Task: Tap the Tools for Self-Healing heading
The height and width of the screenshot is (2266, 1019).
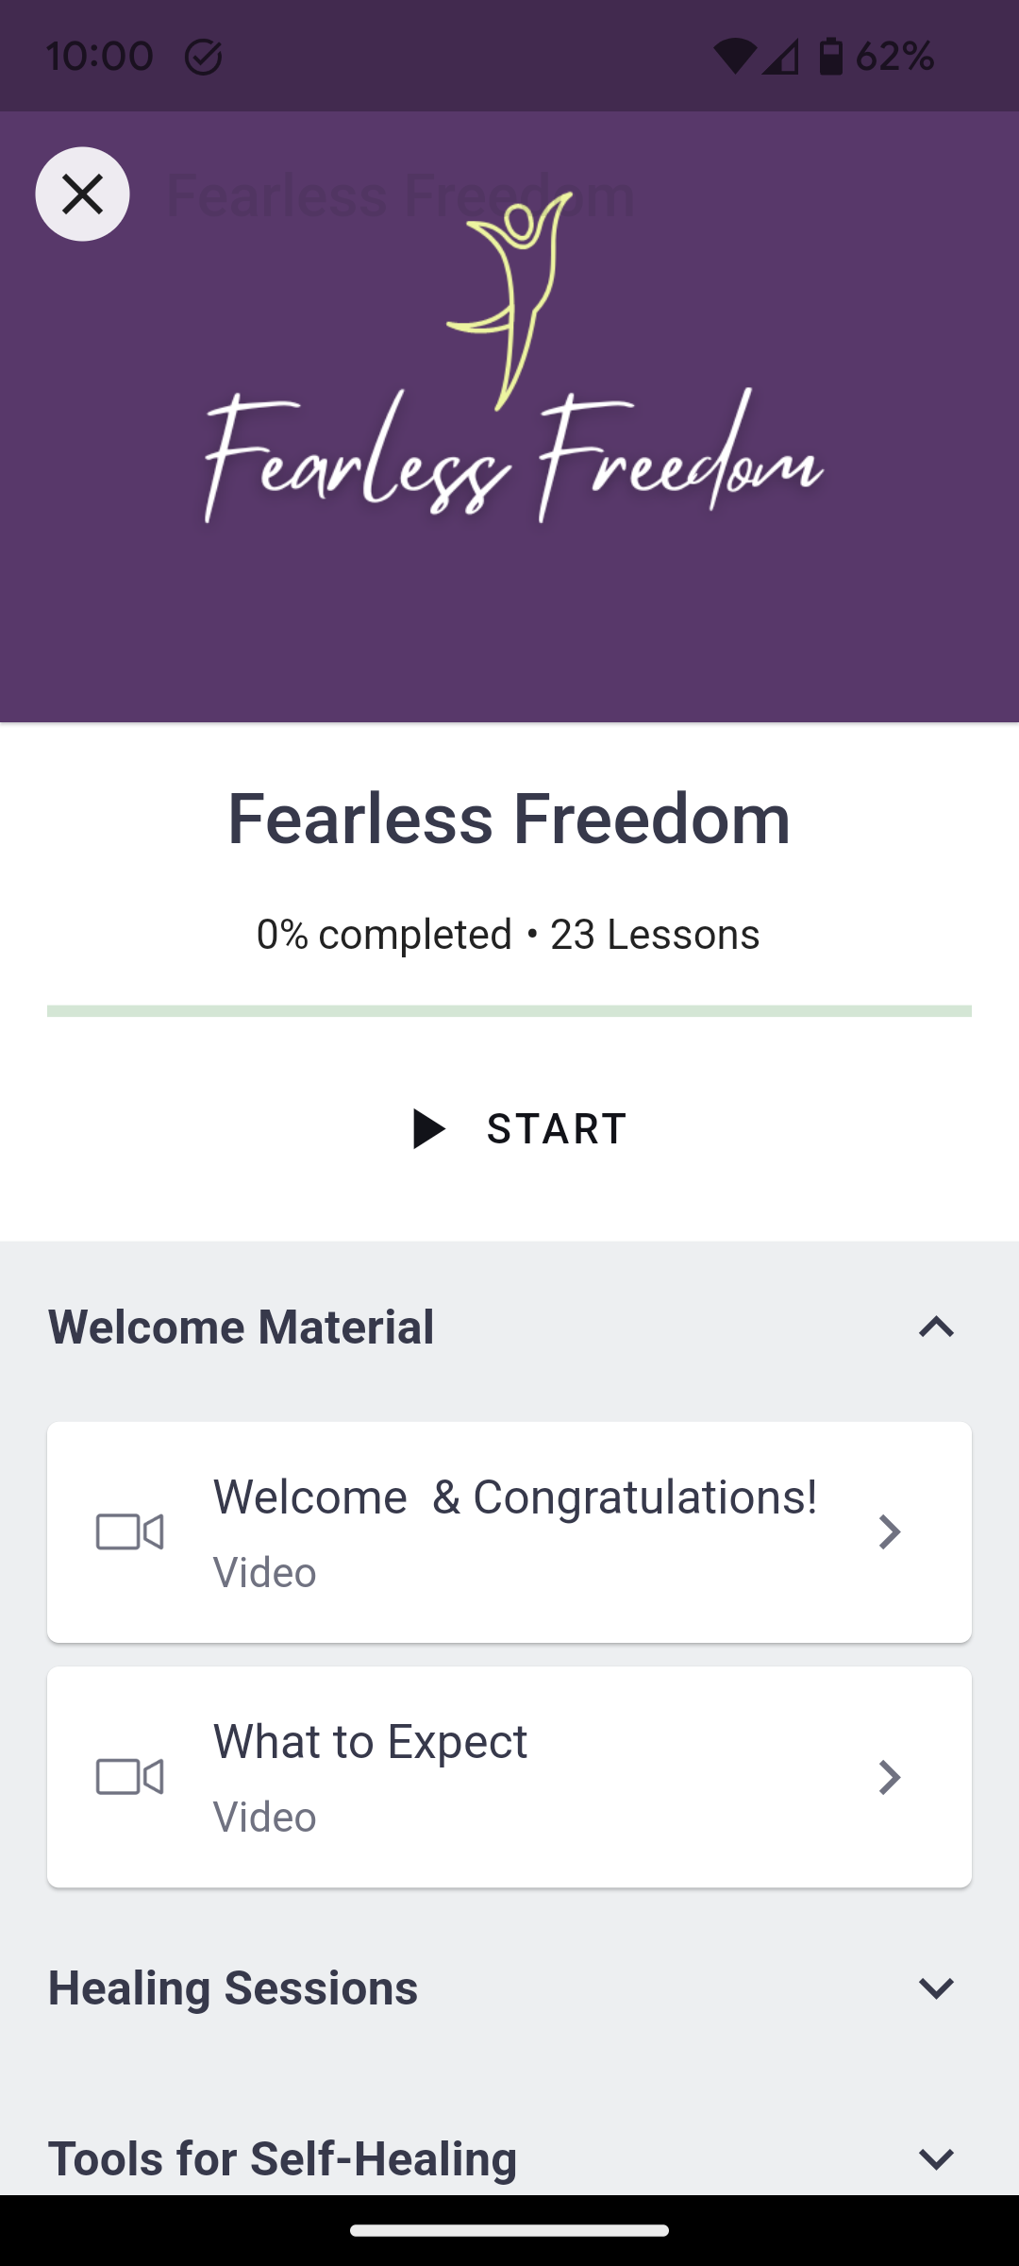Action: click(x=282, y=2159)
